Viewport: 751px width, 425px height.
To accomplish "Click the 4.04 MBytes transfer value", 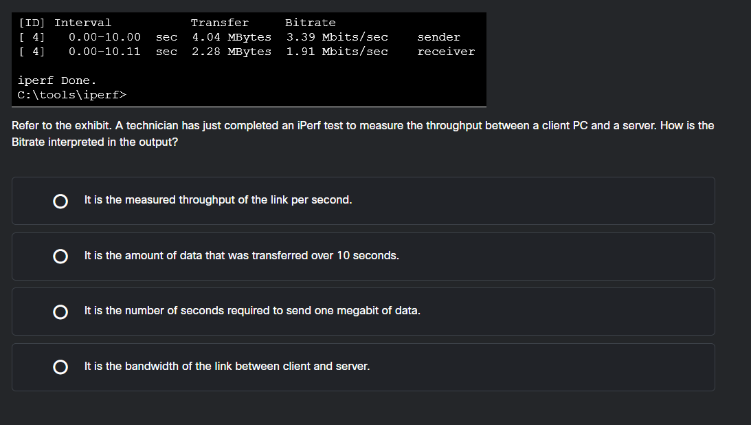I will (232, 36).
